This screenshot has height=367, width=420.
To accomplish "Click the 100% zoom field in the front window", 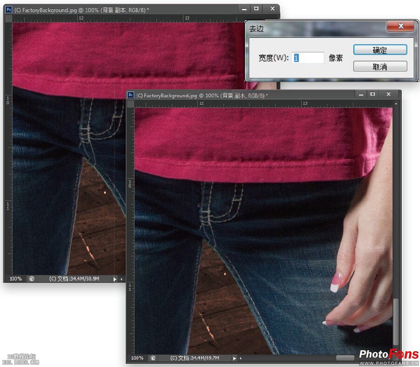I will [137, 358].
